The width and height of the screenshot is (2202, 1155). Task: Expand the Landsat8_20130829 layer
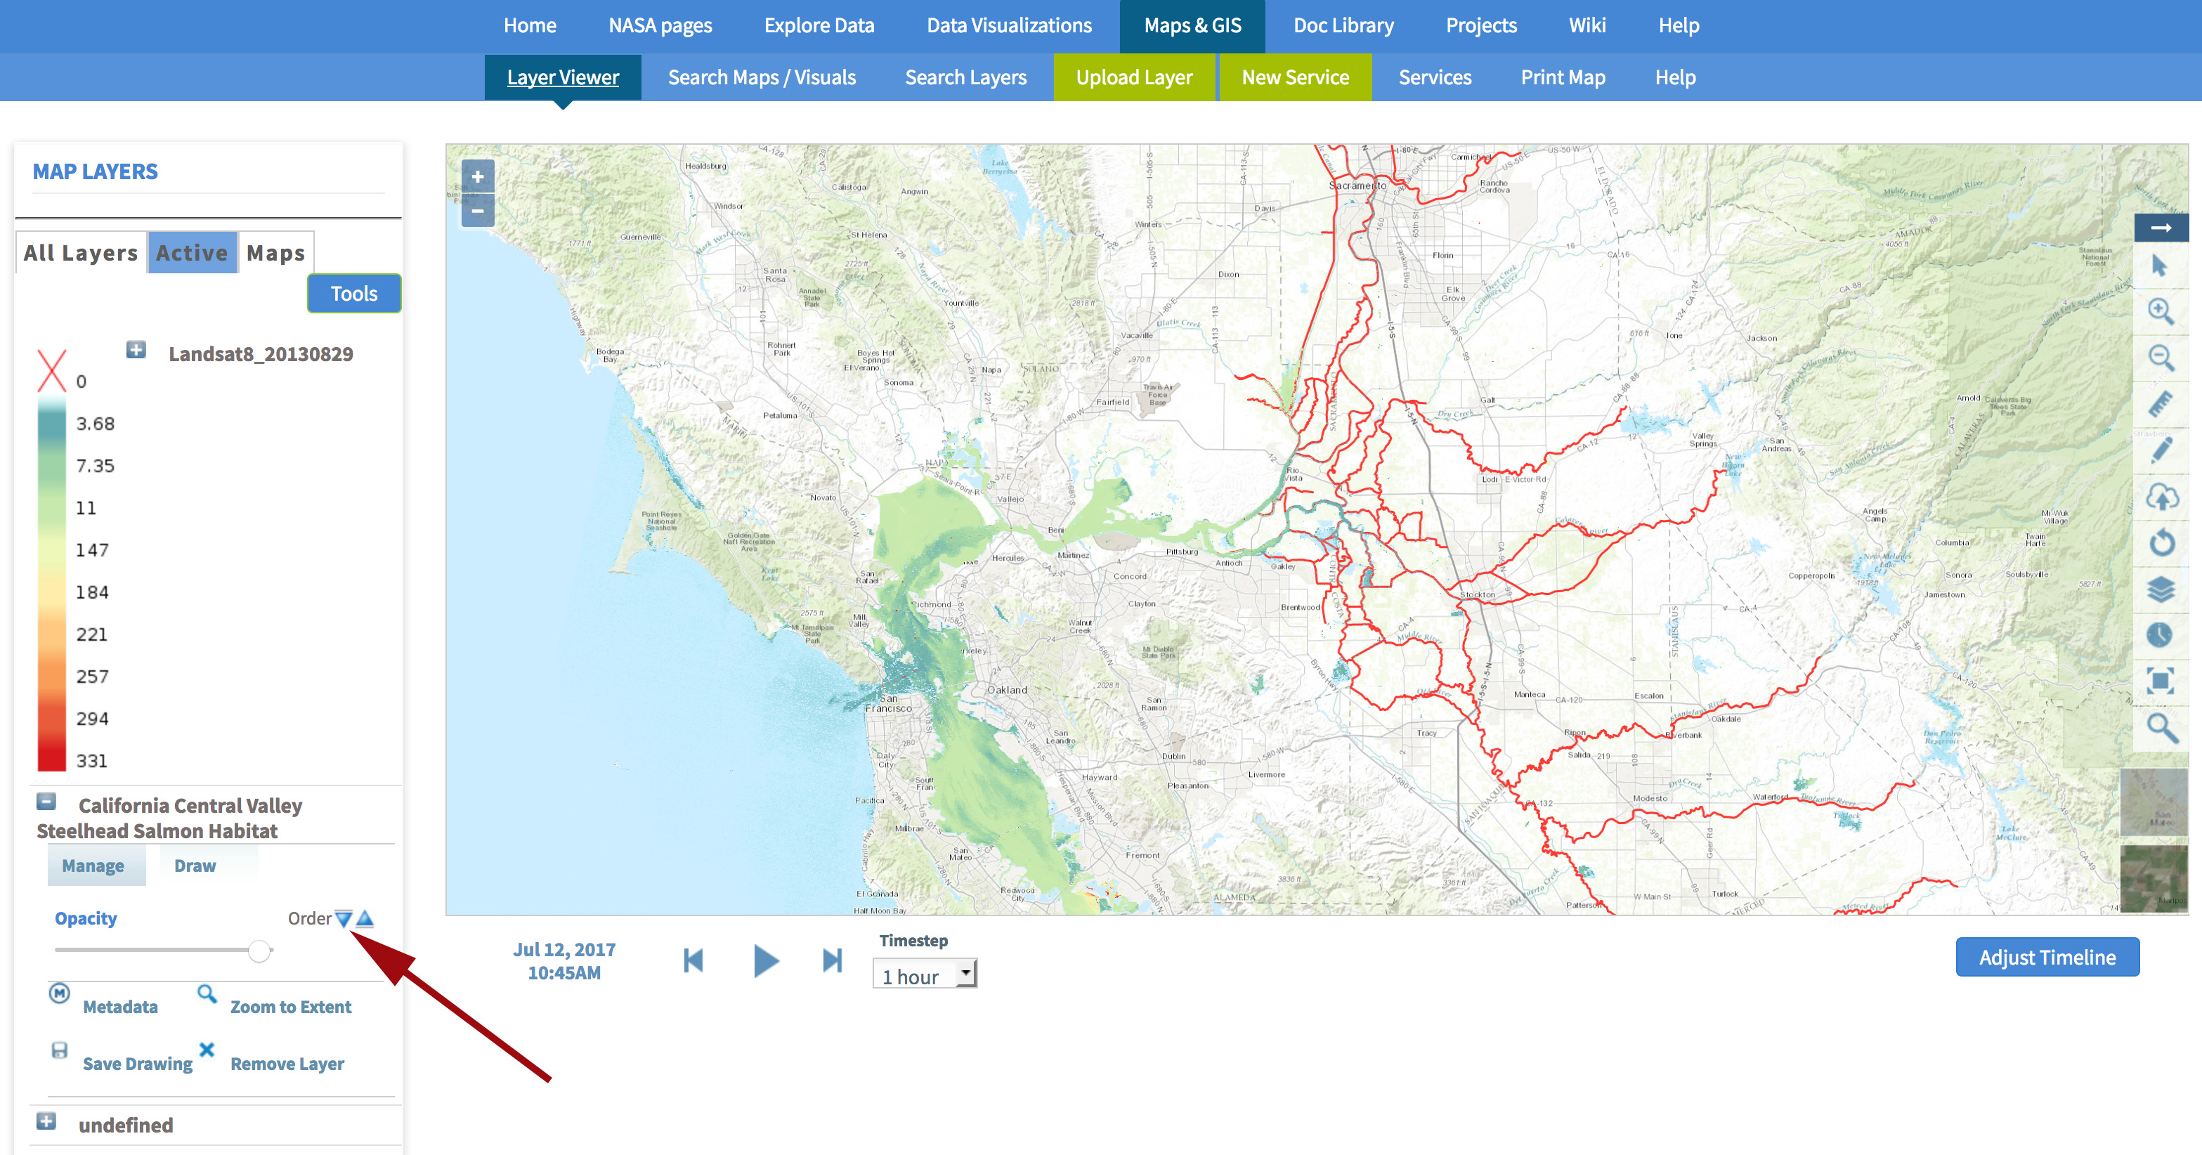click(136, 350)
